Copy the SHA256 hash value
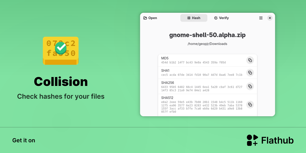306x153 pixels. click(250, 86)
